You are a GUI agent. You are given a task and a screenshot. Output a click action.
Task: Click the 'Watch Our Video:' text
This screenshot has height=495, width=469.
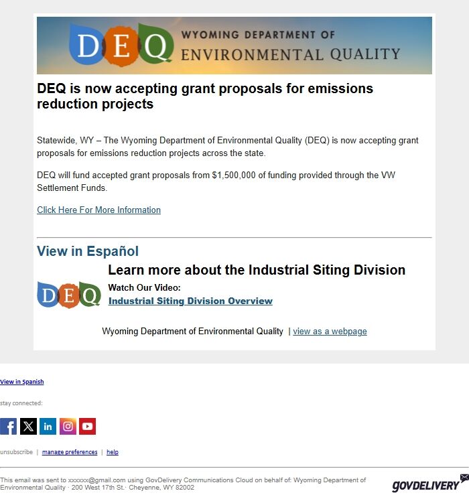(x=144, y=287)
